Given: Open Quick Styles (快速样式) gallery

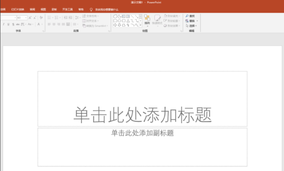Looking at the screenshot, I should (x=157, y=20).
